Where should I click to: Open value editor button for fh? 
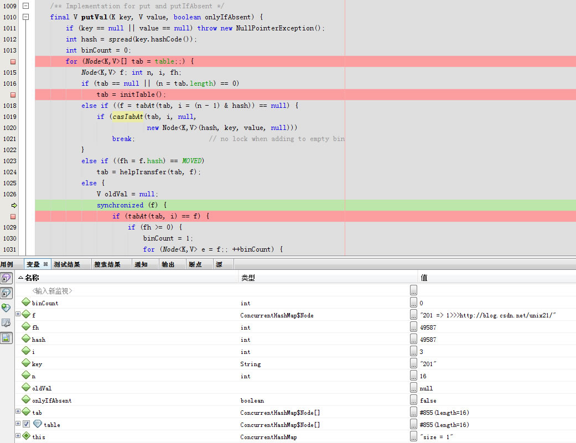click(414, 327)
